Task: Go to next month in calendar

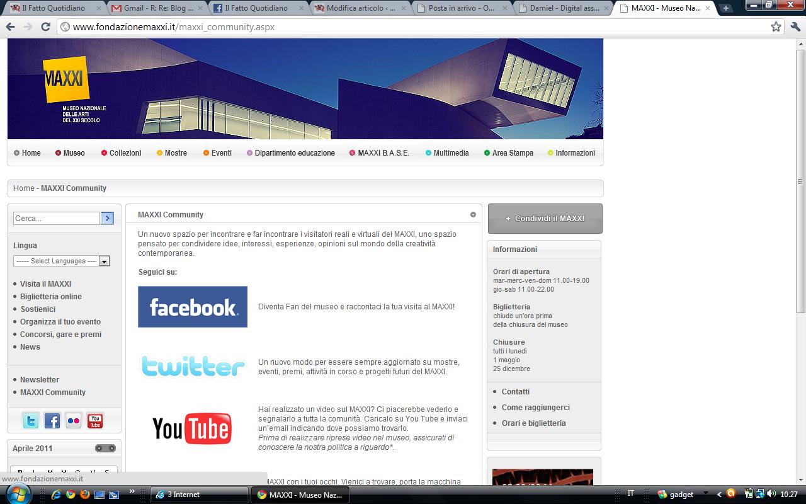Action: point(112,449)
